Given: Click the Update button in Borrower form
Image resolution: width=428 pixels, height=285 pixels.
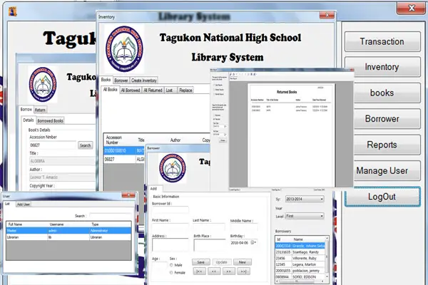Looking at the screenshot, I should pyautogui.click(x=222, y=262).
